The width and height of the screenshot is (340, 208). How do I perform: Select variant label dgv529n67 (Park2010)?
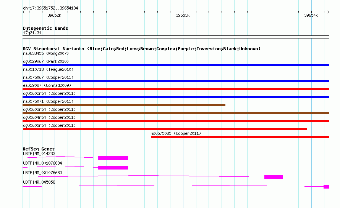[46, 61]
